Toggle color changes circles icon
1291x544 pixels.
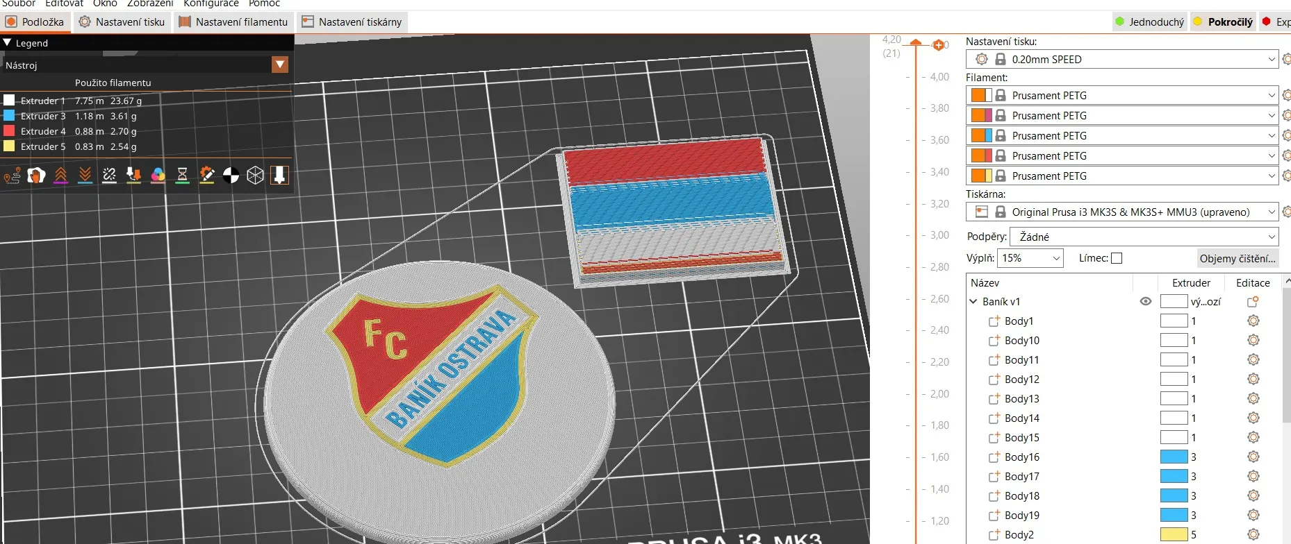[x=158, y=176]
